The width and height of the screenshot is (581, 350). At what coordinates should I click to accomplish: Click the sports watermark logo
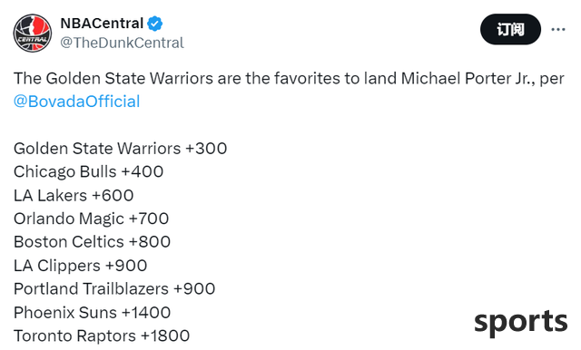pyautogui.click(x=520, y=323)
